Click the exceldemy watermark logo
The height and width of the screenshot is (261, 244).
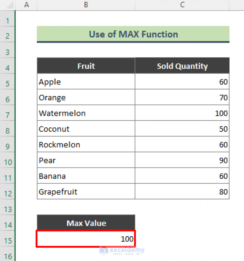[x=122, y=251]
